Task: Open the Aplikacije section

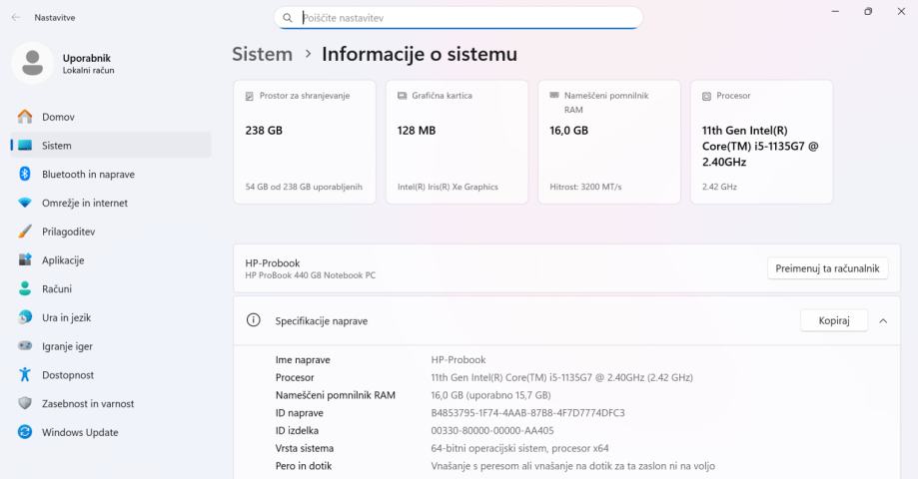Action: pos(111,259)
